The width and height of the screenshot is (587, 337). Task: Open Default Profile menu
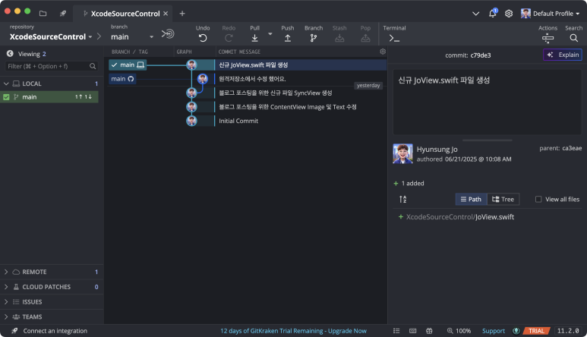[551, 14]
